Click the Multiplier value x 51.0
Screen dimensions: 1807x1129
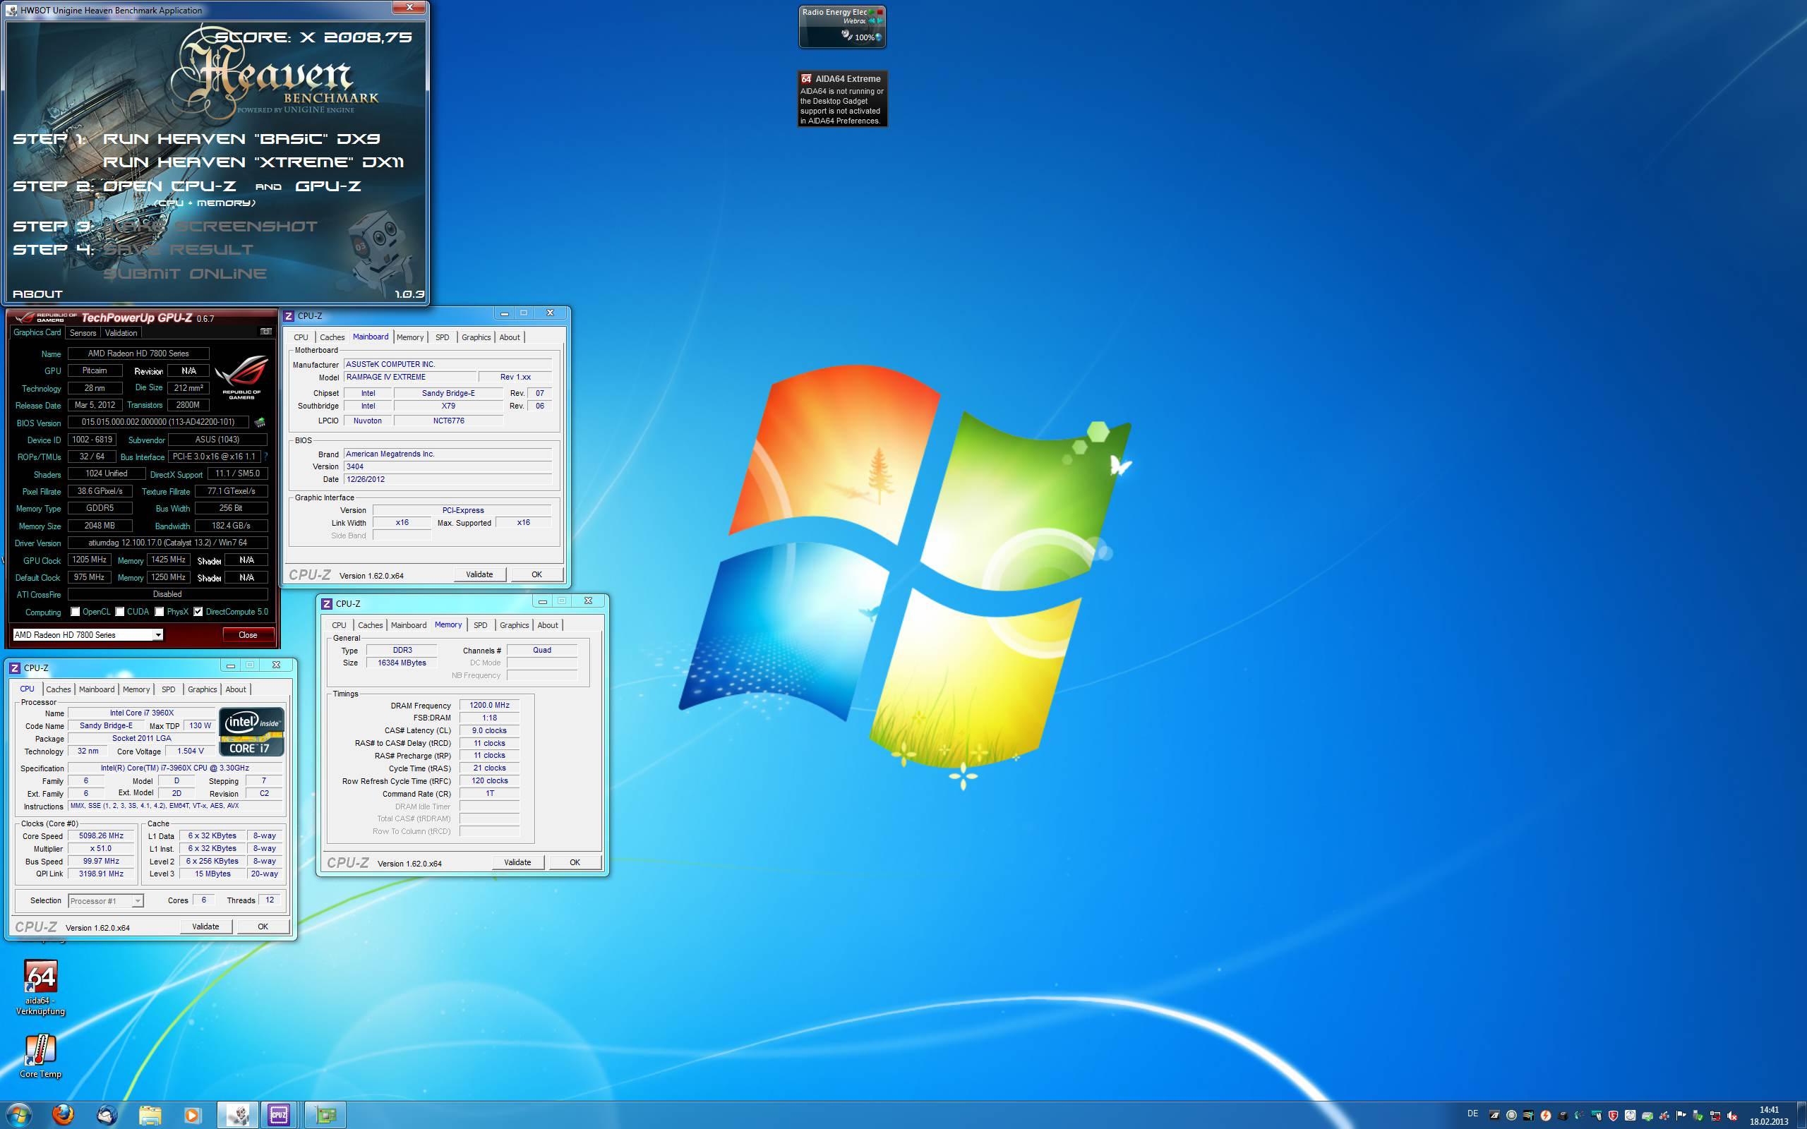(x=101, y=848)
